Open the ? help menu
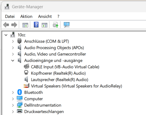146x115 pixels. coord(58,16)
